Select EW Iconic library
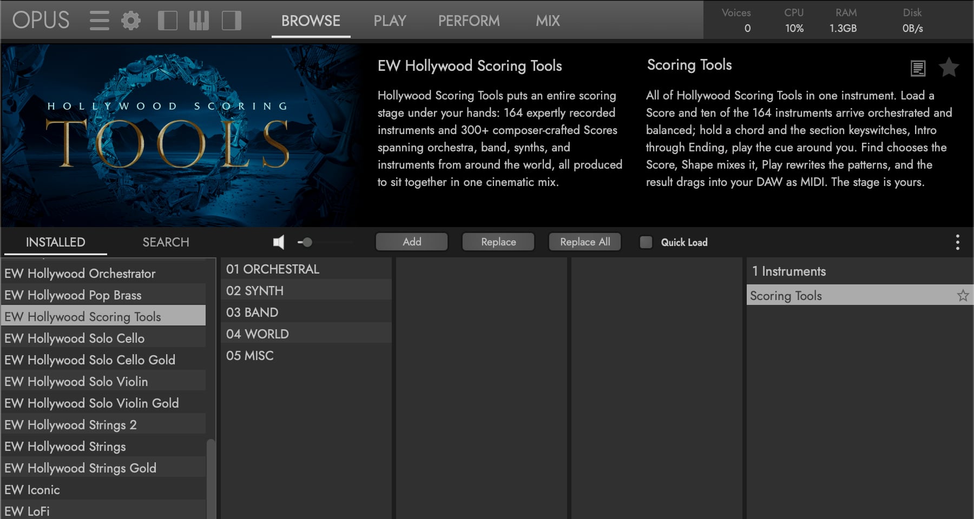The width and height of the screenshot is (974, 519). 103,489
